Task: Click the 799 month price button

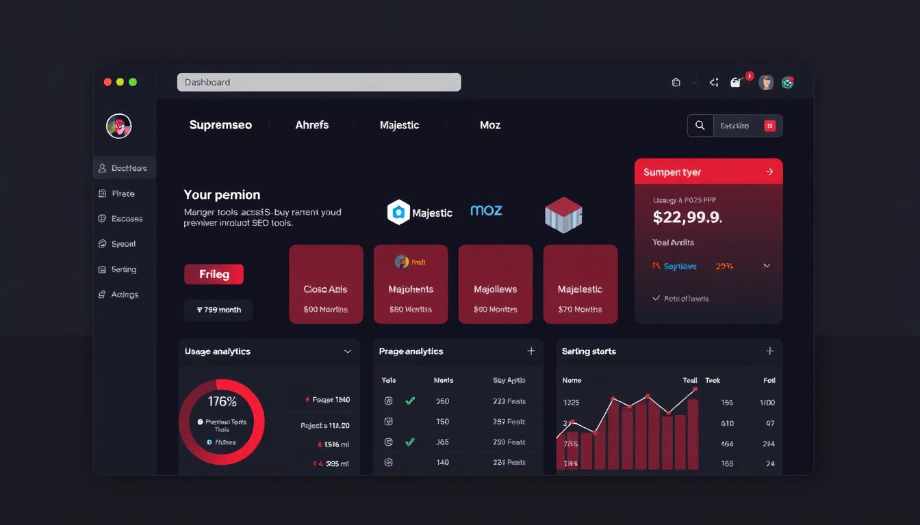Action: [218, 310]
